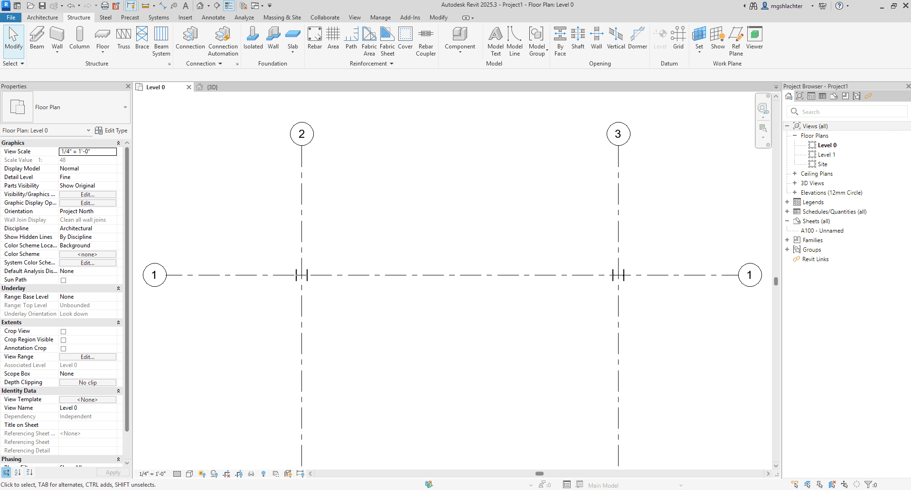Select the structural Column tool
911x490 pixels.
(79, 38)
